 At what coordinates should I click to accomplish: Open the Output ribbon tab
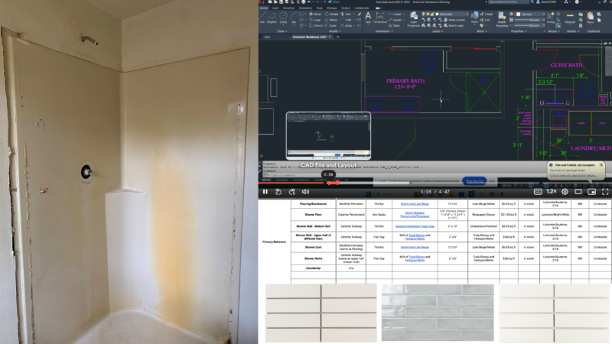point(346,8)
